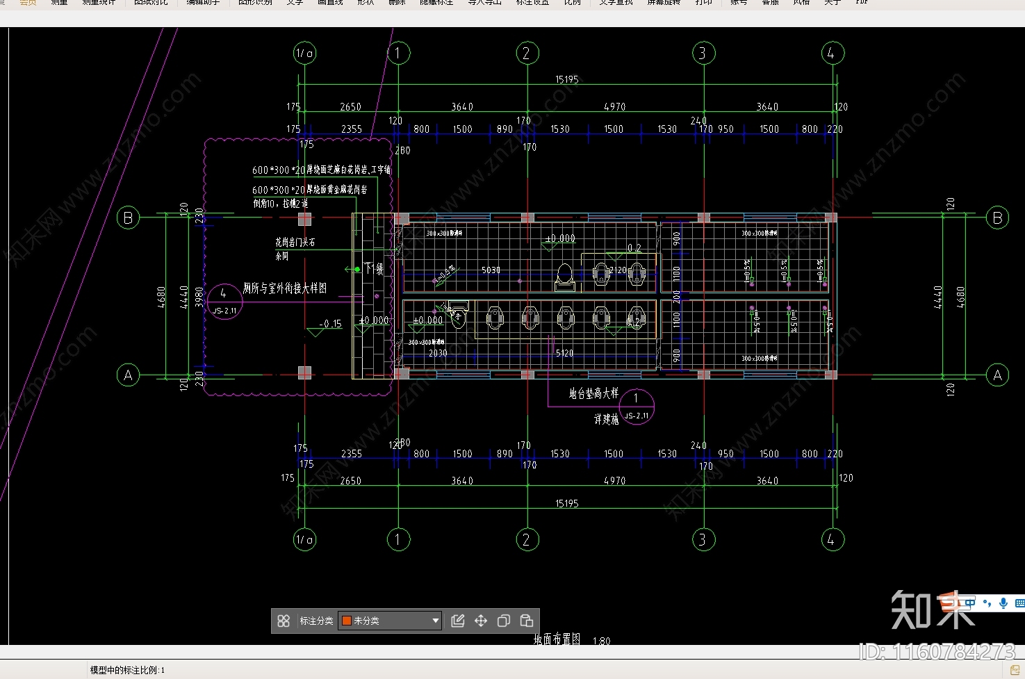Click the 地面布置图 drawing title
Viewport: 1025px width, 679px height.
(557, 639)
